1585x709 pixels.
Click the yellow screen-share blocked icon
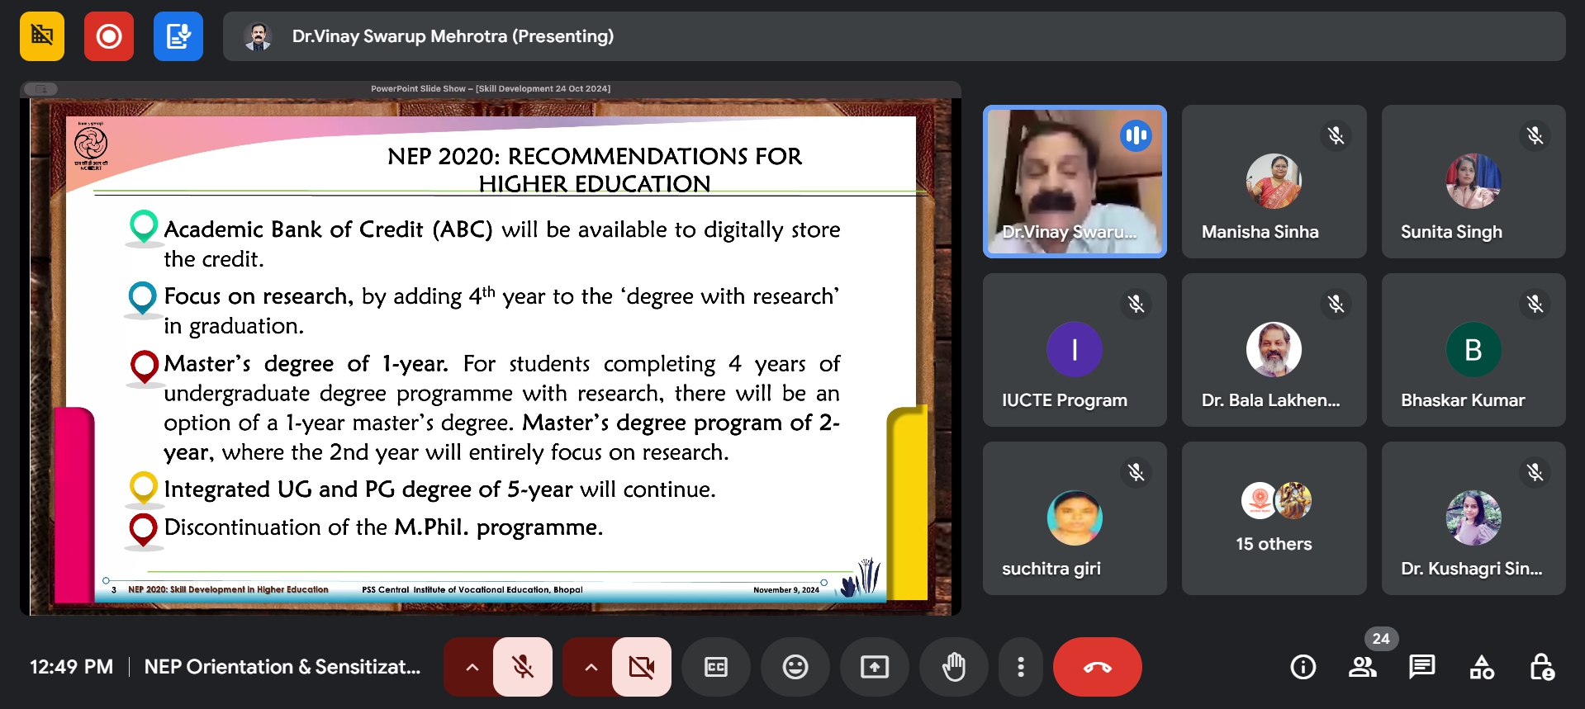pos(42,36)
